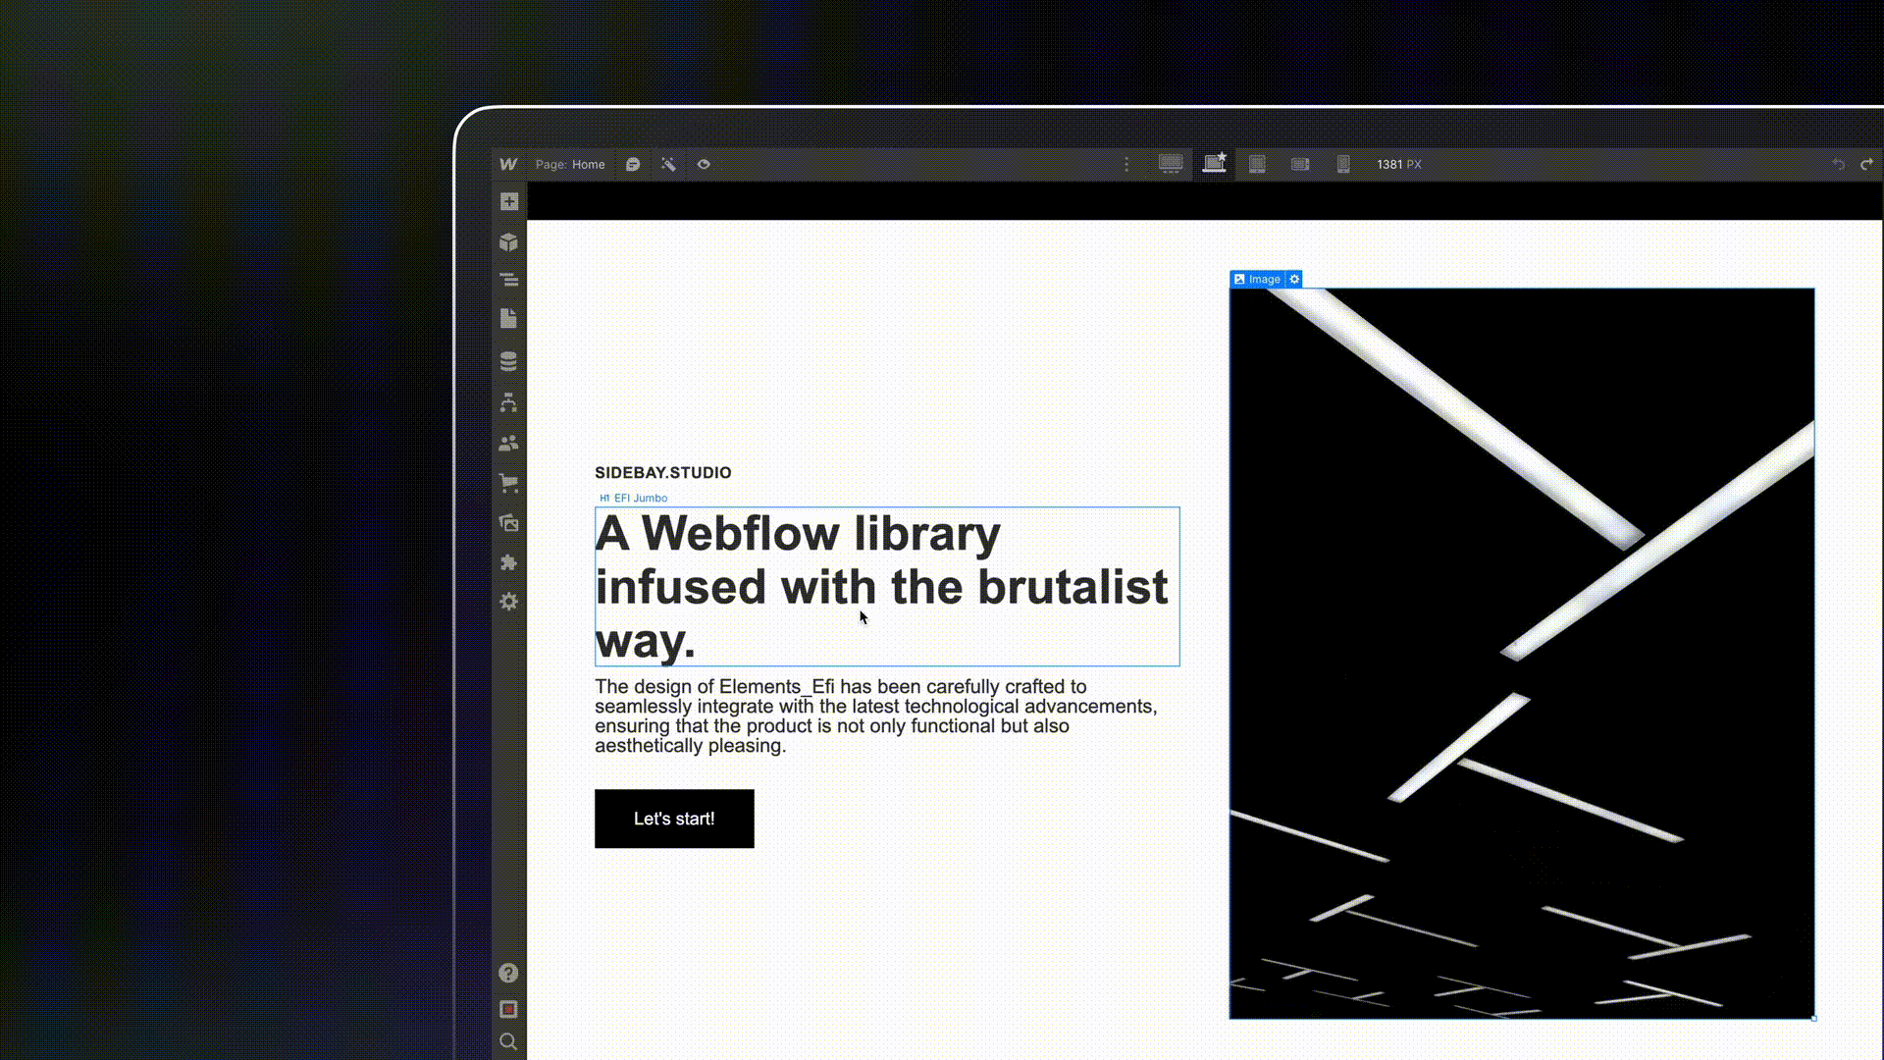Open the Image element settings gear
Image resolution: width=1884 pixels, height=1060 pixels.
(x=1293, y=279)
